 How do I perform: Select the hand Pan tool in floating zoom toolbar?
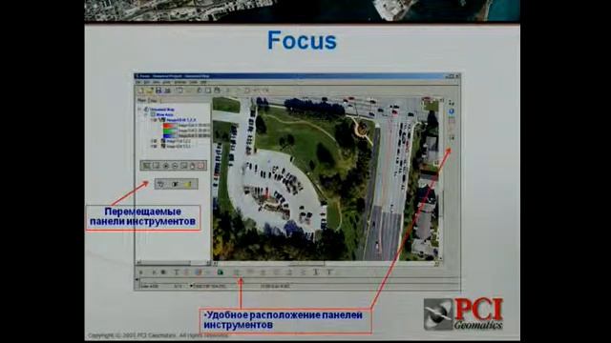[193, 166]
